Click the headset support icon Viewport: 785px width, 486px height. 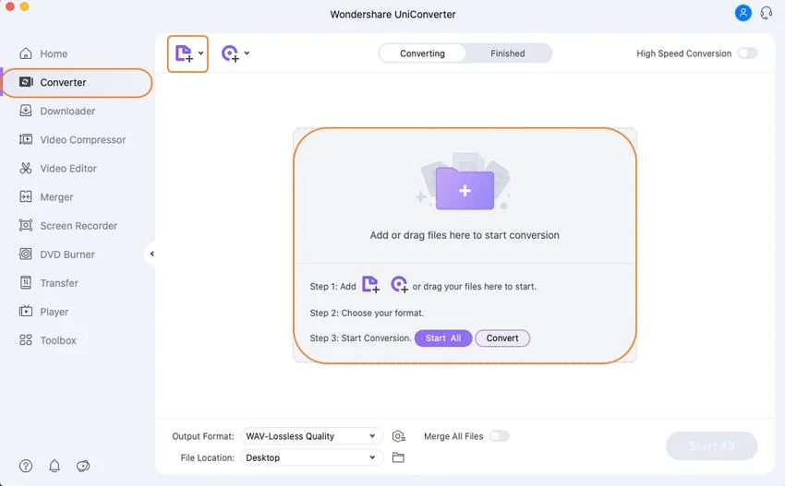point(766,13)
